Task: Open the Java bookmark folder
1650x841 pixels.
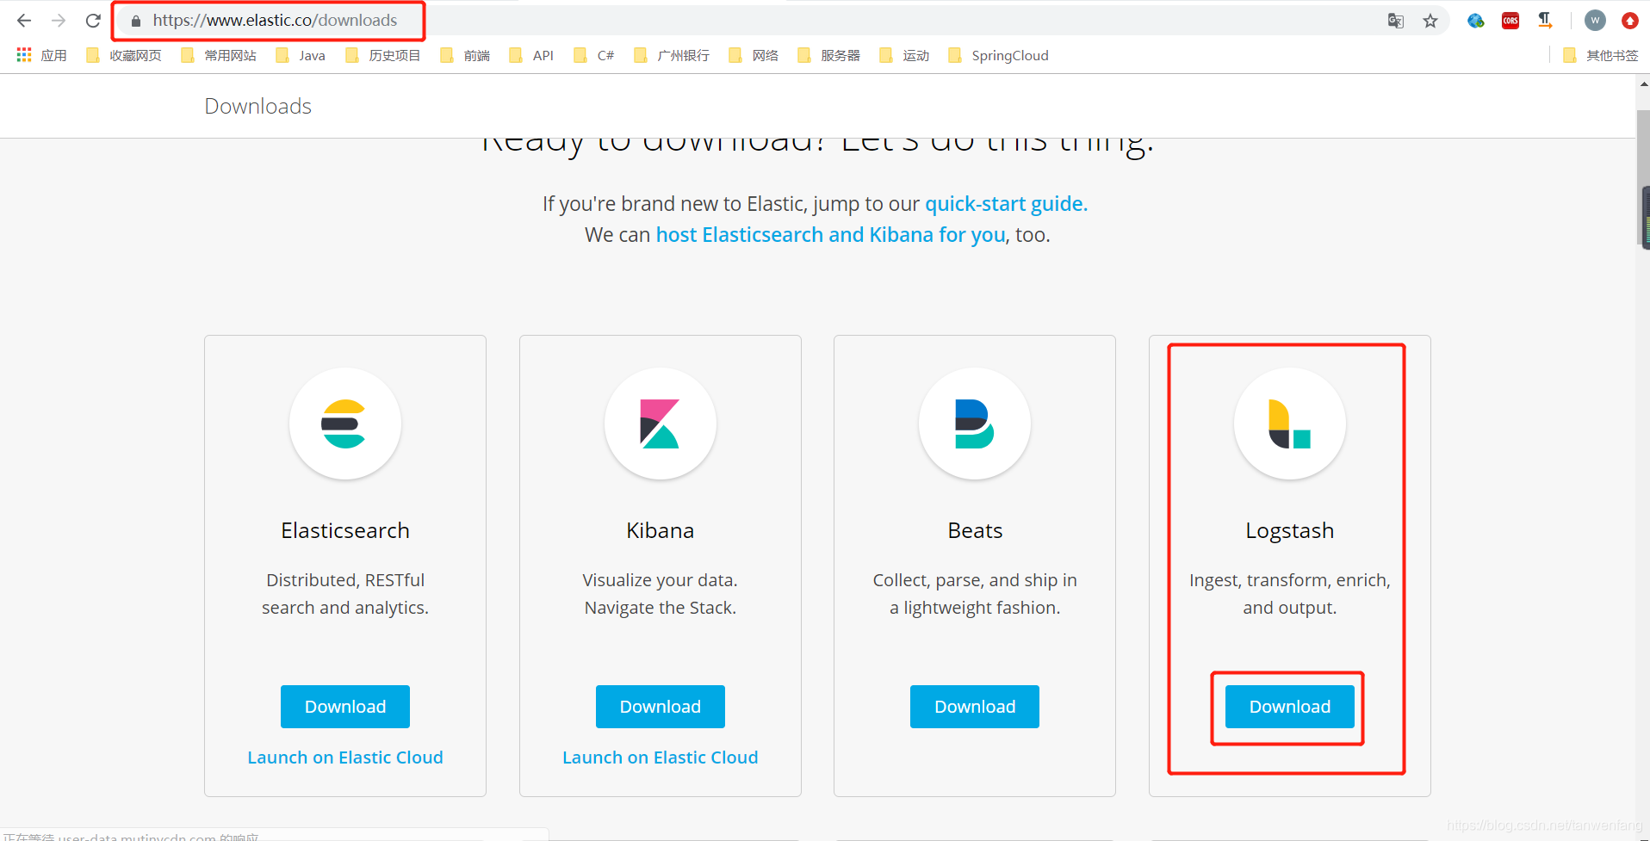Action: point(301,55)
